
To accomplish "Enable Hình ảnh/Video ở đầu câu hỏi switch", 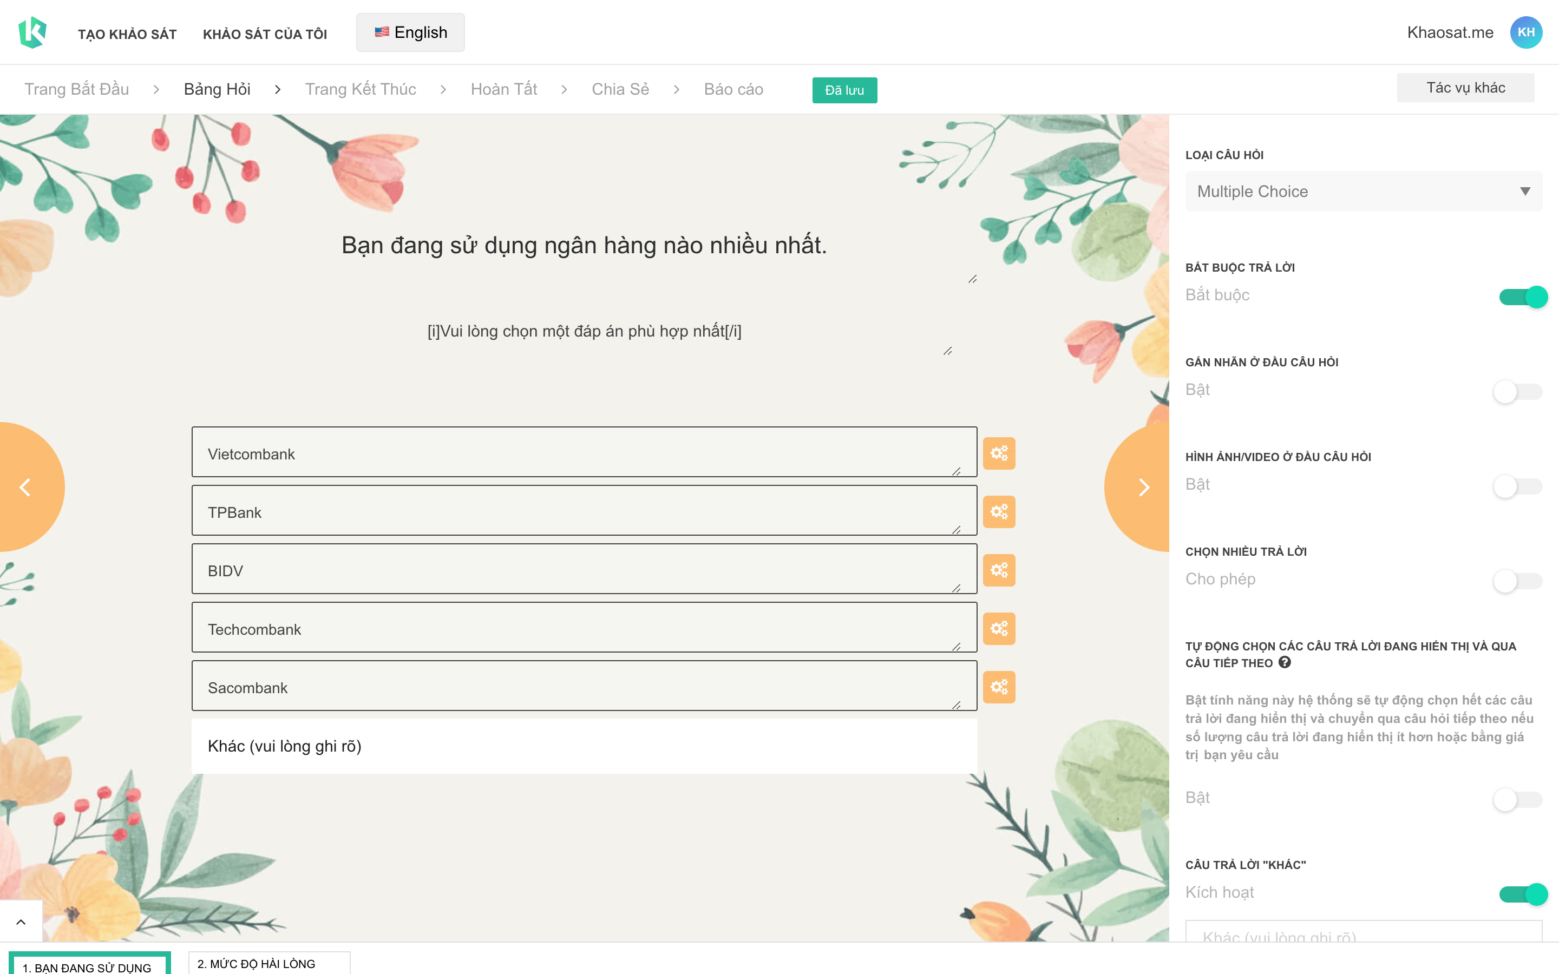I will tap(1518, 486).
